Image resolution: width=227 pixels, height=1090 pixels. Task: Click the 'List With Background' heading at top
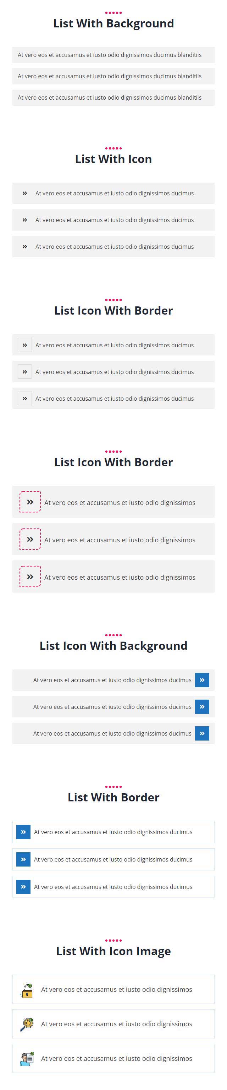[x=113, y=24]
